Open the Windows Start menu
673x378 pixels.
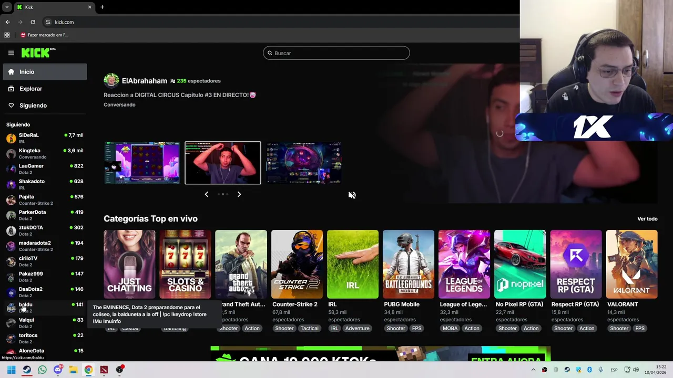click(x=11, y=370)
